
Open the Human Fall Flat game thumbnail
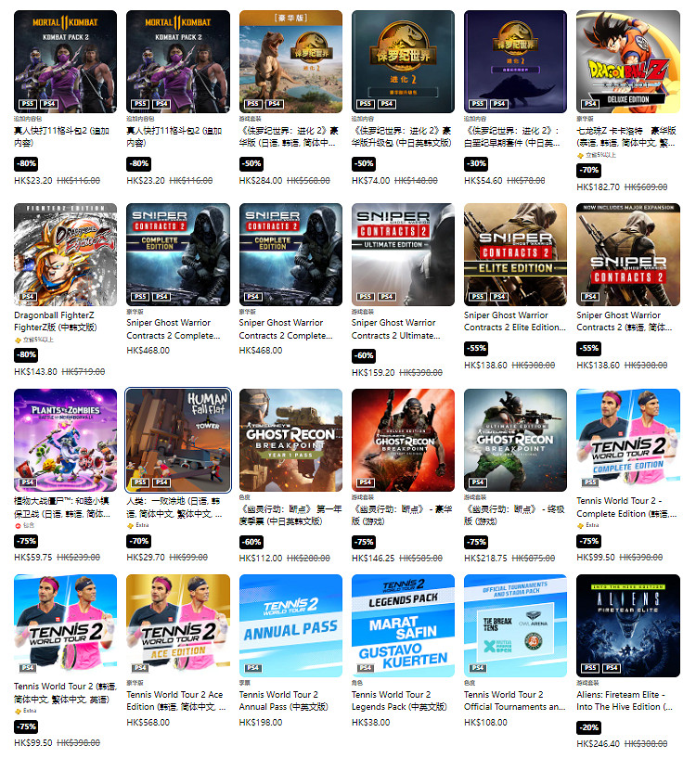[178, 440]
